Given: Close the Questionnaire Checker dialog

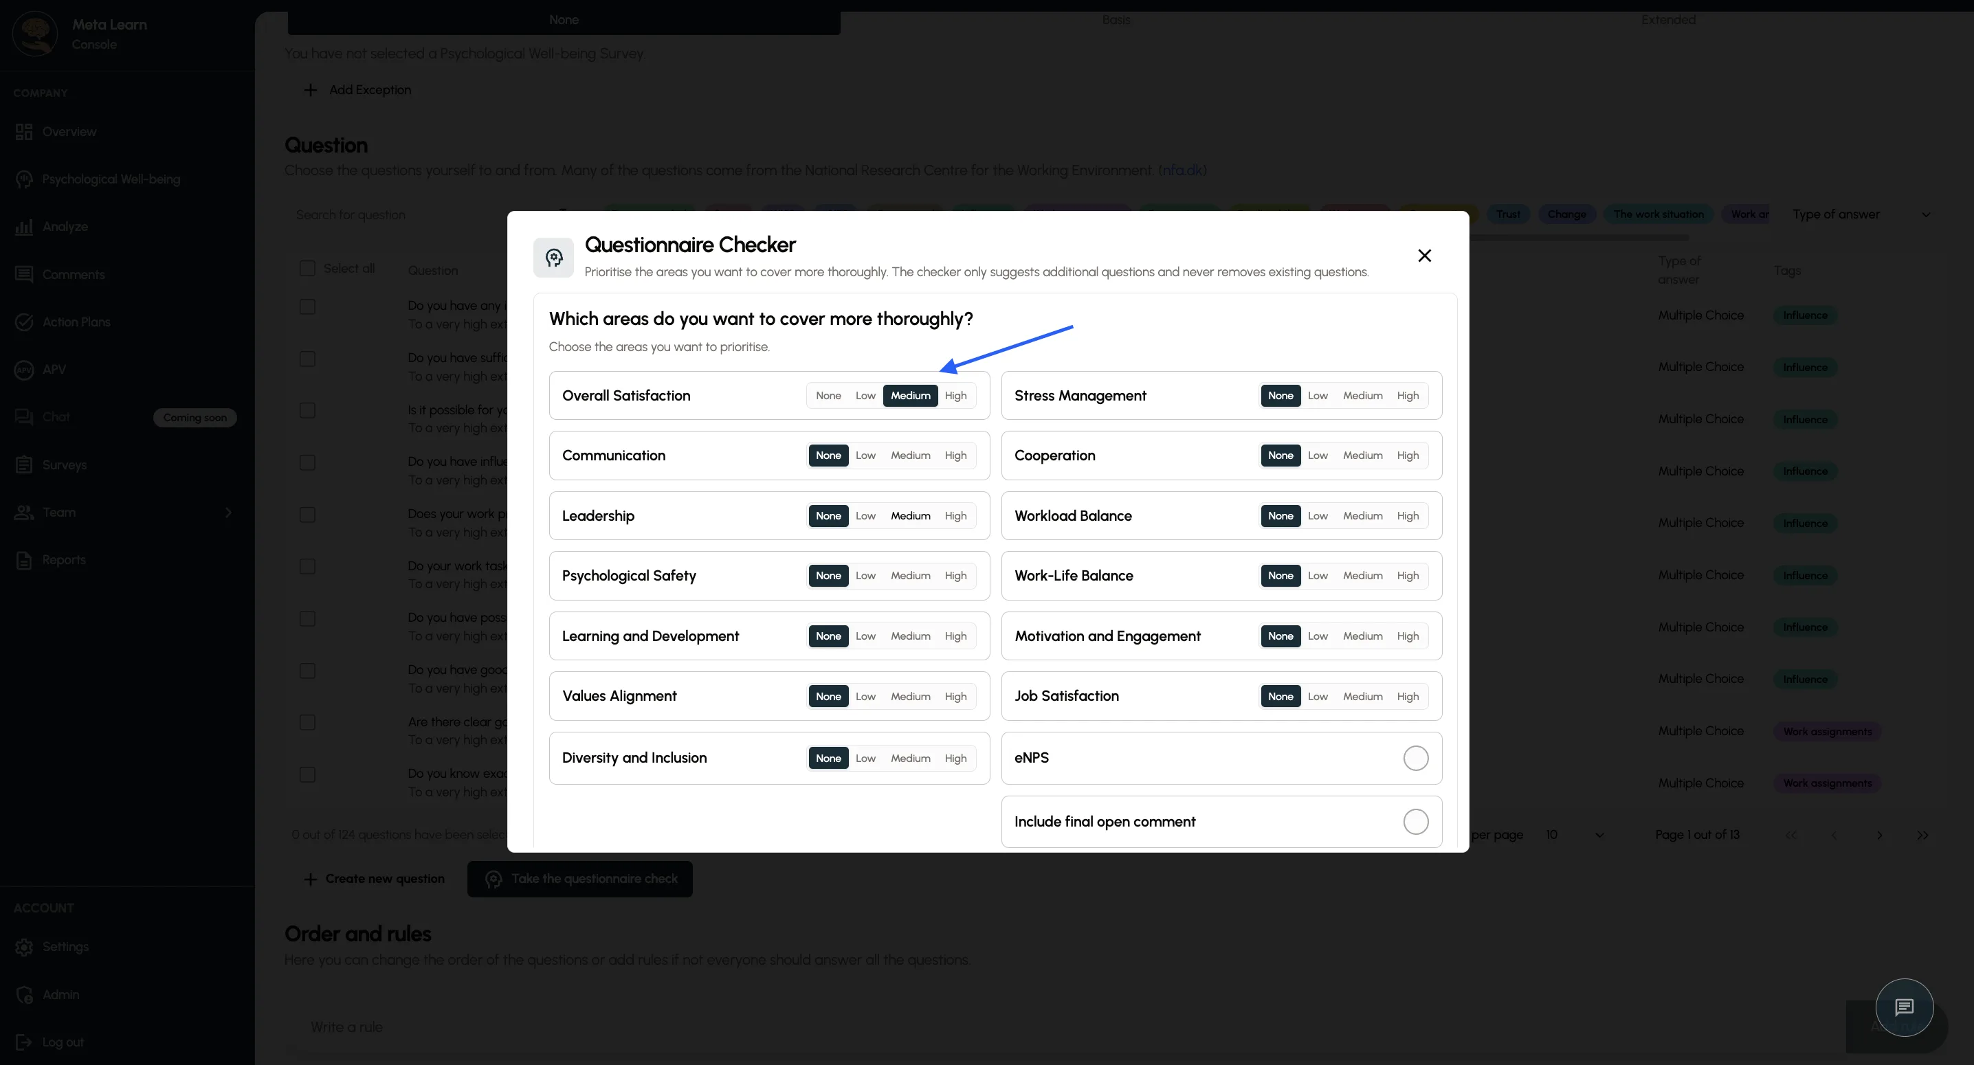Looking at the screenshot, I should coord(1425,256).
